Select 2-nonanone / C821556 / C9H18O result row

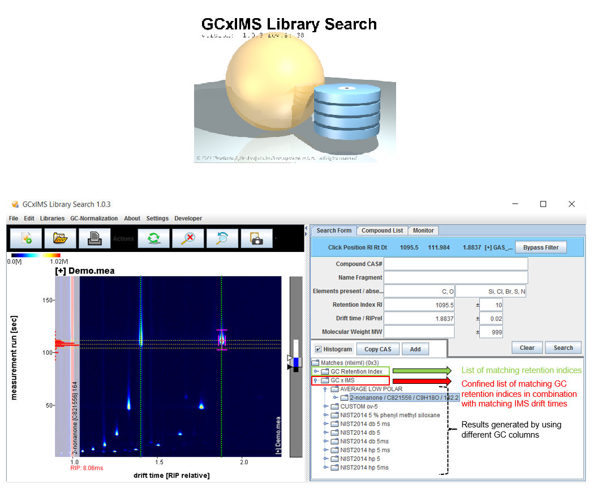click(x=404, y=397)
